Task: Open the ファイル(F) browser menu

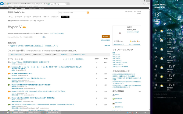Action: [x=4, y=6]
